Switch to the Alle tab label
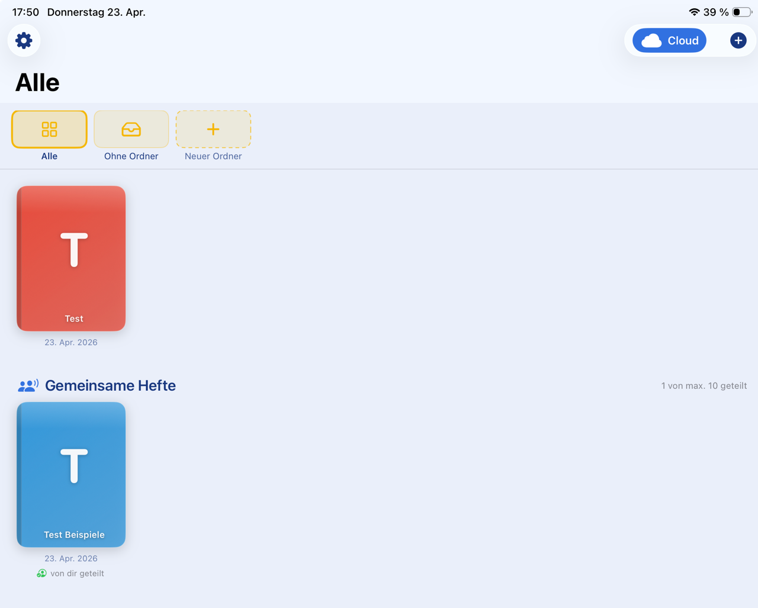The height and width of the screenshot is (608, 758). (49, 156)
